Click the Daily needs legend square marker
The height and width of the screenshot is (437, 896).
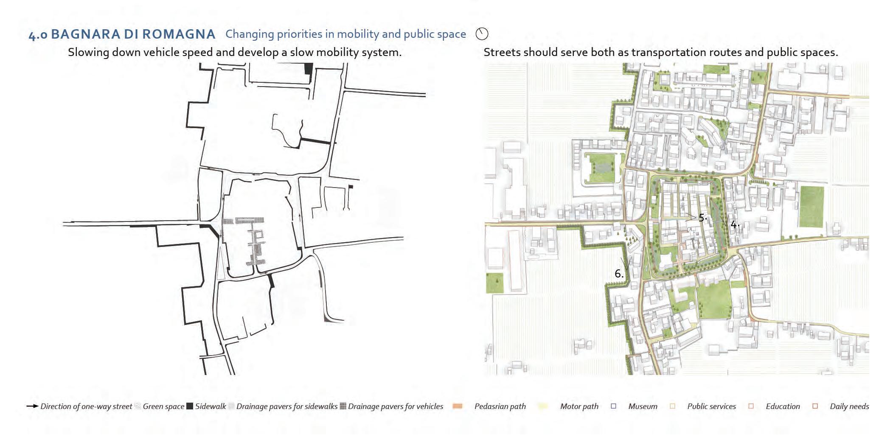click(815, 406)
